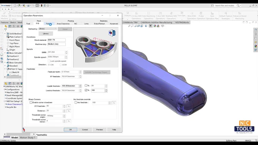Select CCW spindle direction radio
This screenshot has height=145, width=258.
point(61,65)
